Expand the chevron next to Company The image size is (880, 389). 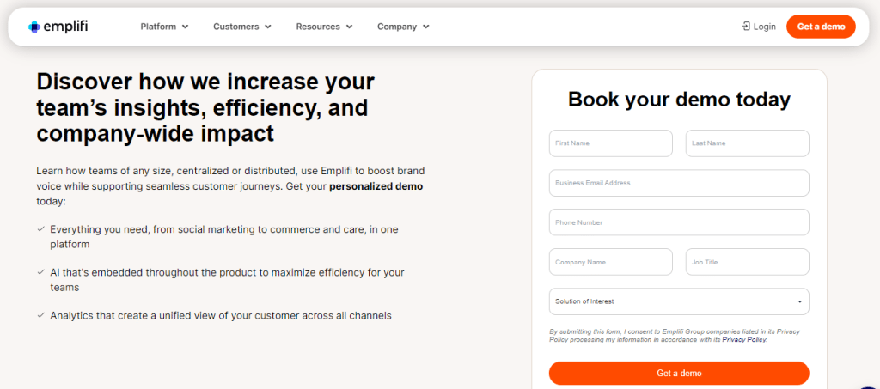pos(426,27)
